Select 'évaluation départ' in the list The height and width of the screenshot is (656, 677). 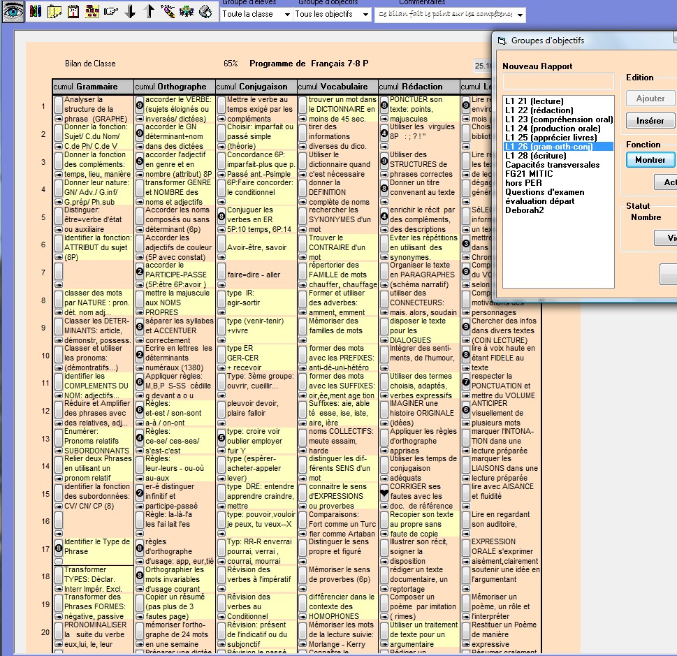pyautogui.click(x=539, y=201)
